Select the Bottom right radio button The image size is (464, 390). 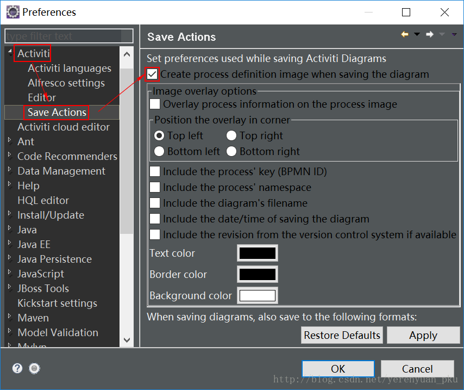pos(231,151)
